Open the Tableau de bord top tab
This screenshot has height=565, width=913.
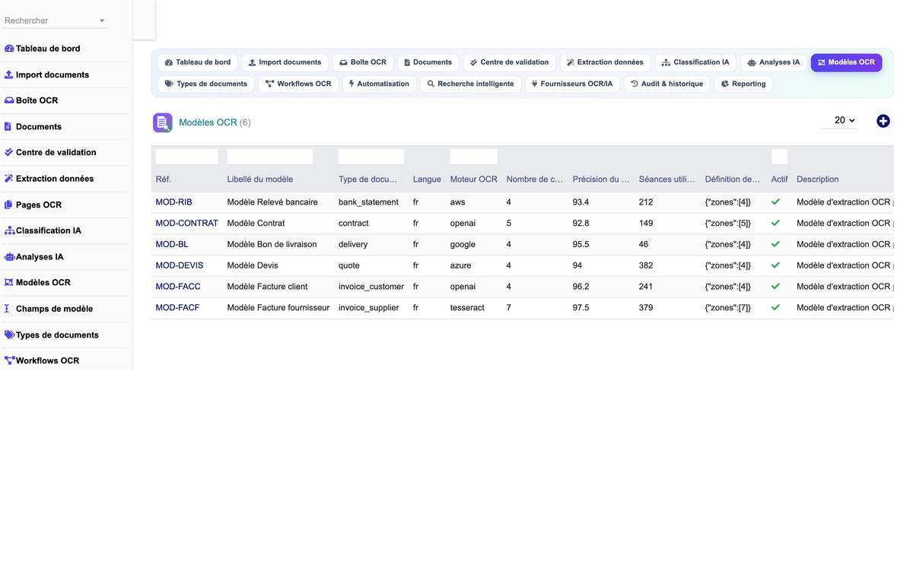pyautogui.click(x=198, y=62)
